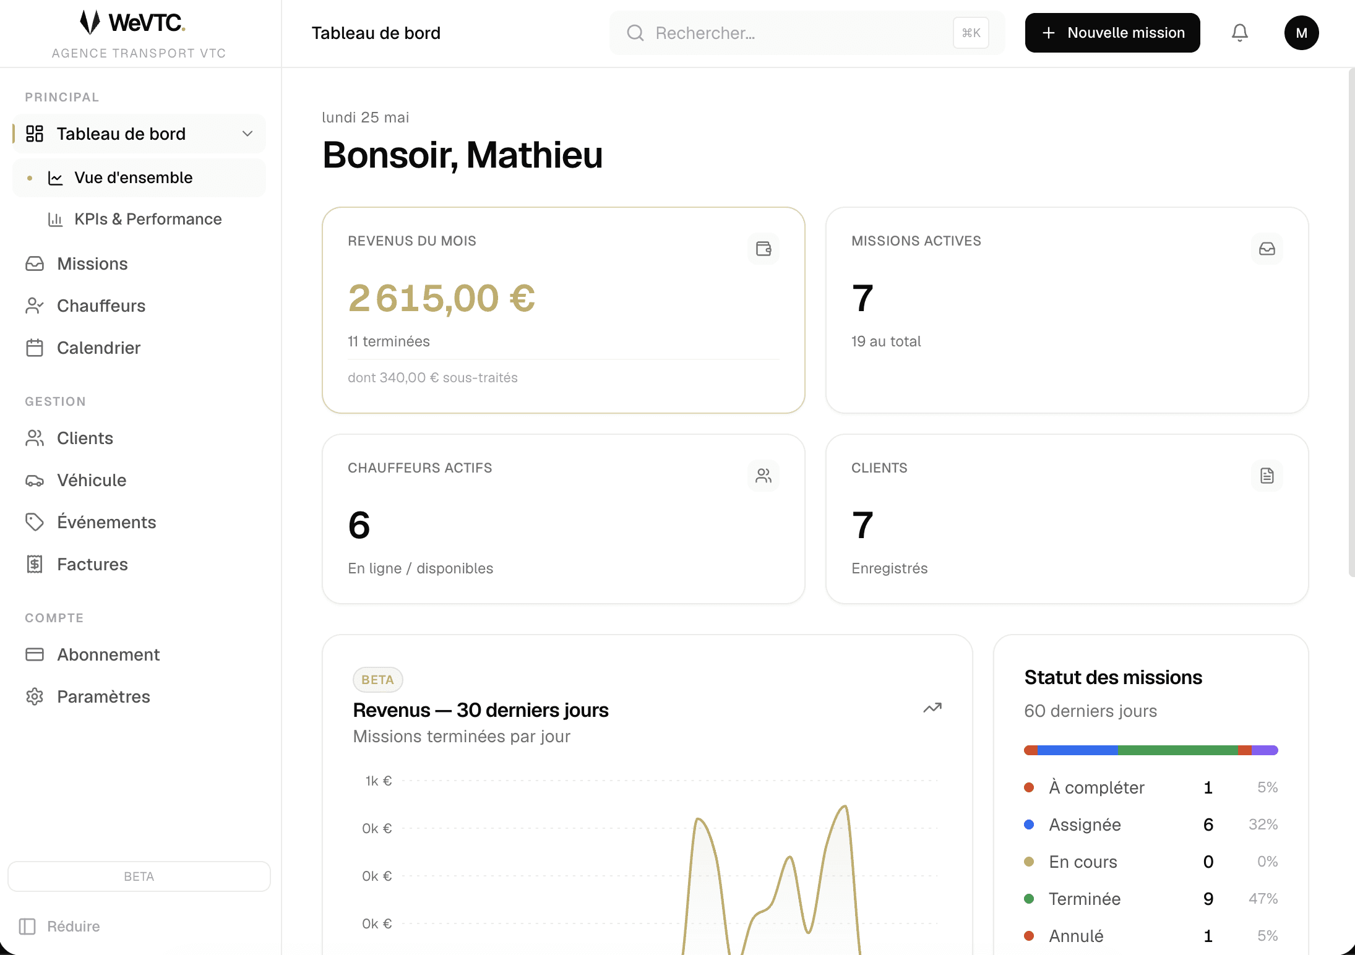Click the Missions actives card
The width and height of the screenshot is (1355, 955).
[x=1067, y=310]
